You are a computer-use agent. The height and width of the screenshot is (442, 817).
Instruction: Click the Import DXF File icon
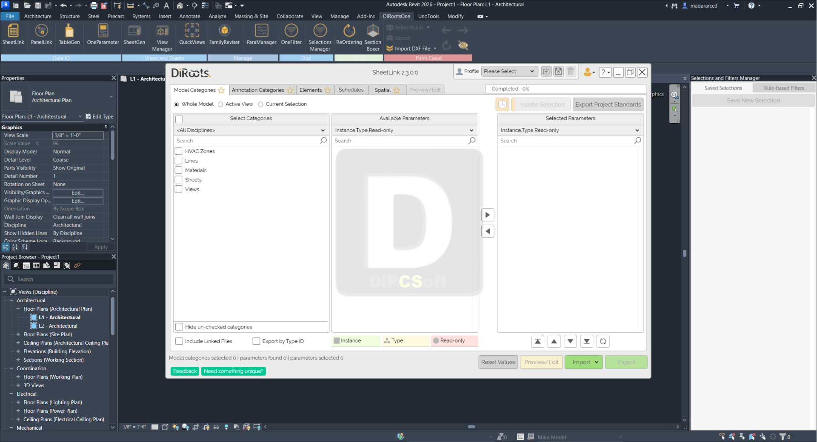pos(389,48)
